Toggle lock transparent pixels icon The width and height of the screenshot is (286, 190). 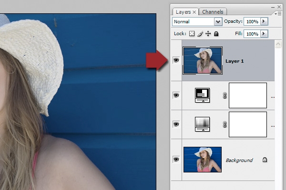coord(192,34)
